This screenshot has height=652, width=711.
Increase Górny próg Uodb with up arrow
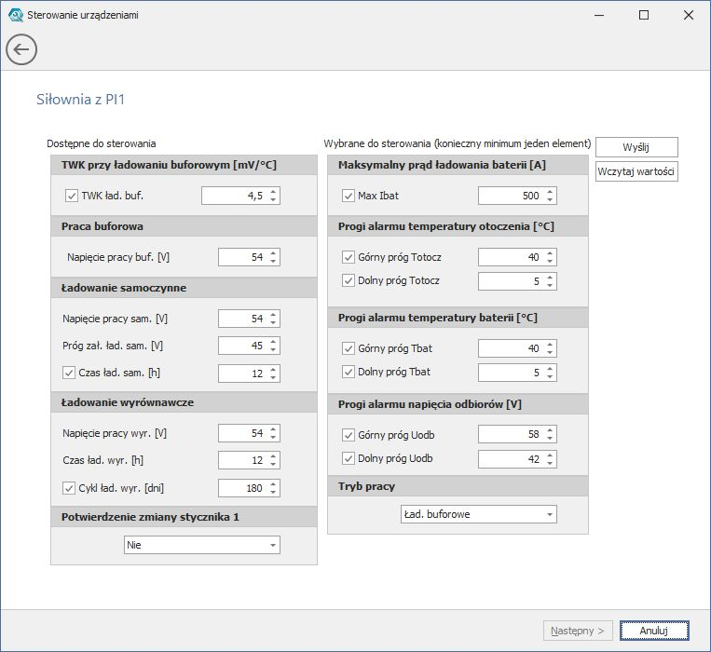pos(550,430)
